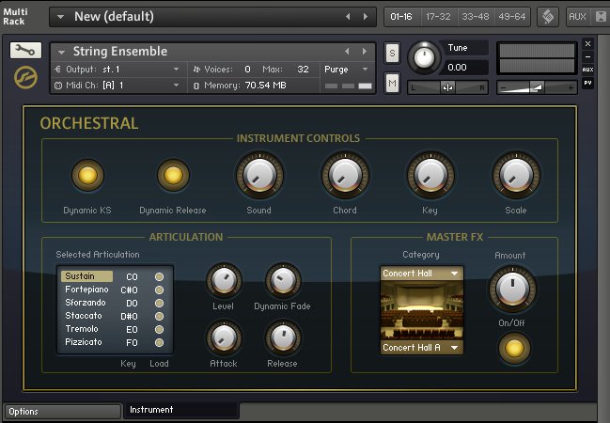Switch to channels 17-32 tab
Image resolution: width=610 pixels, height=423 pixels.
(437, 17)
